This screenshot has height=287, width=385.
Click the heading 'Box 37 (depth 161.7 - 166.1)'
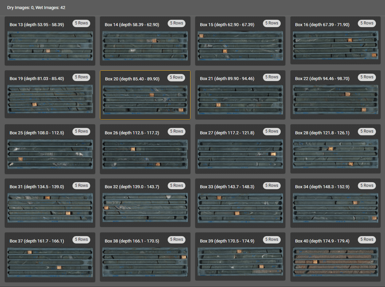37,241
